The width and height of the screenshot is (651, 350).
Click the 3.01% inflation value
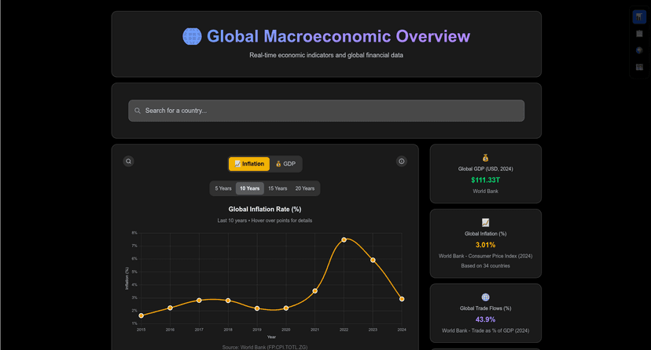[485, 245]
